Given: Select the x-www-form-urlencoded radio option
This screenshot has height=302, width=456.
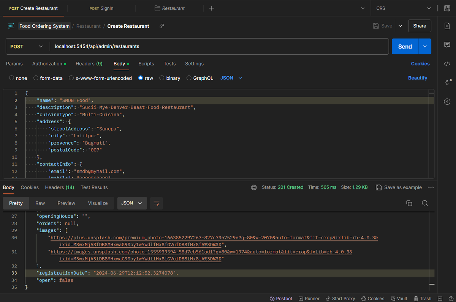Looking at the screenshot, I should click(71, 78).
